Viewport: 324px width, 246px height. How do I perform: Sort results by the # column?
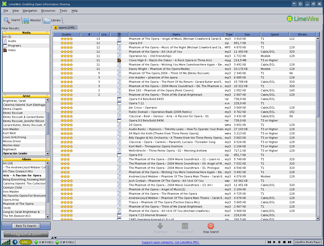(x=90, y=34)
